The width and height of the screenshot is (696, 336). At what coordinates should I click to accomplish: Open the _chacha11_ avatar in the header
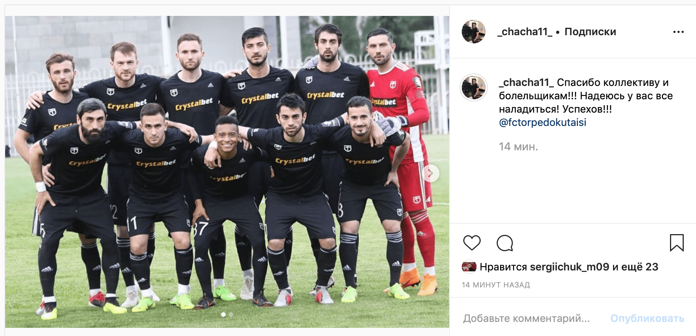pos(473,31)
